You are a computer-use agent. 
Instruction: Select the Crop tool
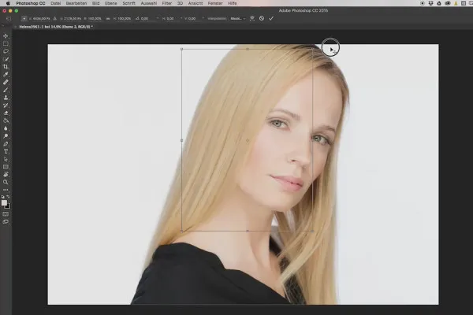(x=6, y=67)
